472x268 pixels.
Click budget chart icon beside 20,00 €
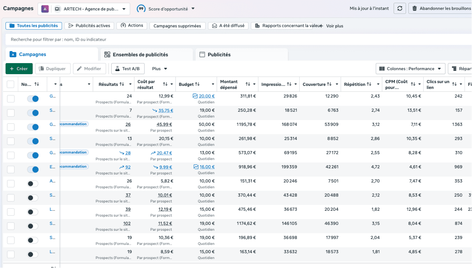coord(195,96)
